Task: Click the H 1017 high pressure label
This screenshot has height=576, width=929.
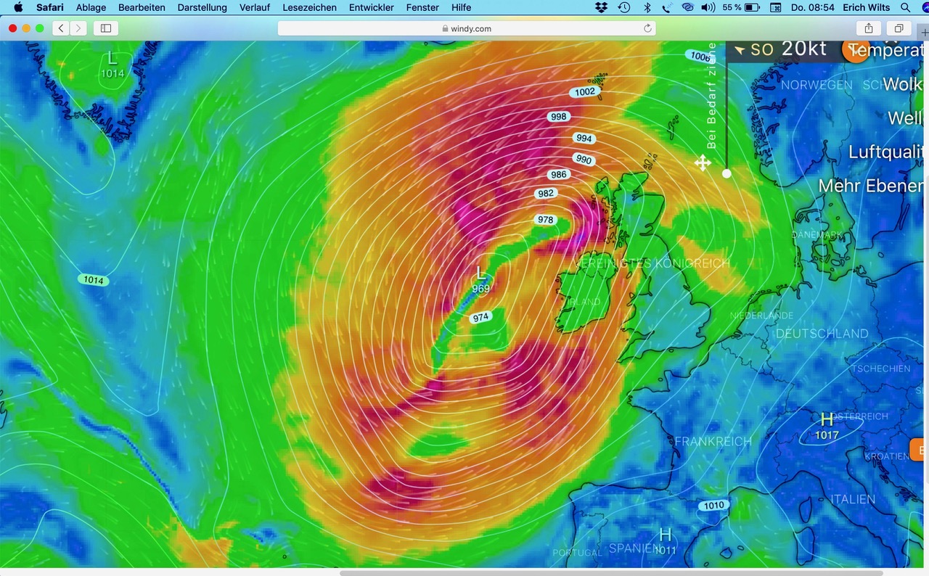Action: [827, 427]
